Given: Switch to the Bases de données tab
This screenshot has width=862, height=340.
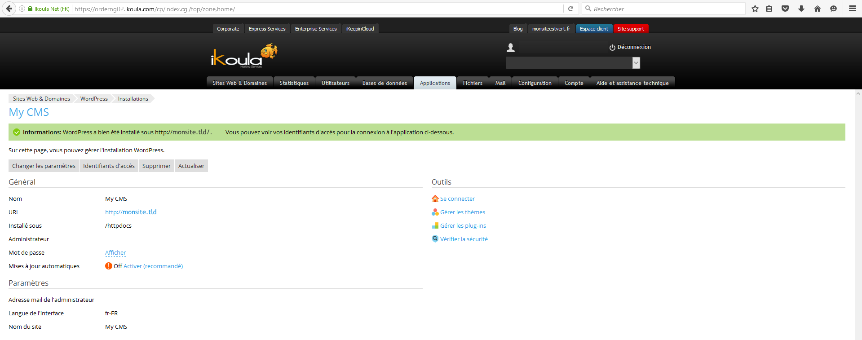Looking at the screenshot, I should pyautogui.click(x=385, y=83).
